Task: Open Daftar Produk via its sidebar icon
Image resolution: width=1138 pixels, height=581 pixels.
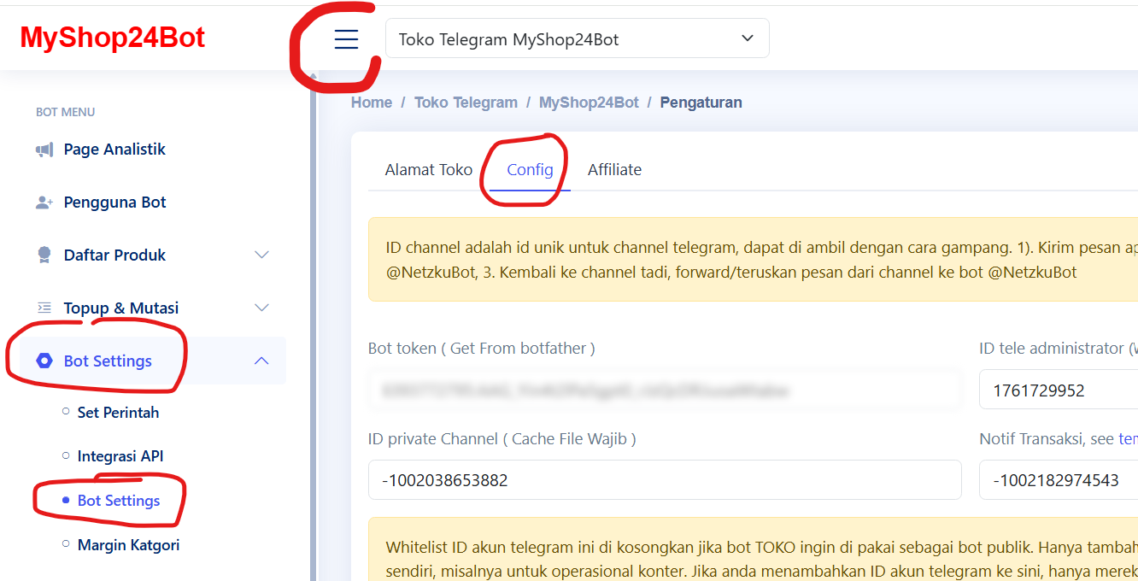Action: tap(43, 255)
